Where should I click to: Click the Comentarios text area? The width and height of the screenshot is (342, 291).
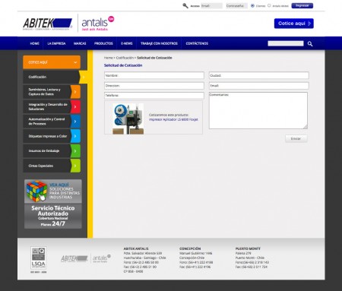(x=258, y=110)
